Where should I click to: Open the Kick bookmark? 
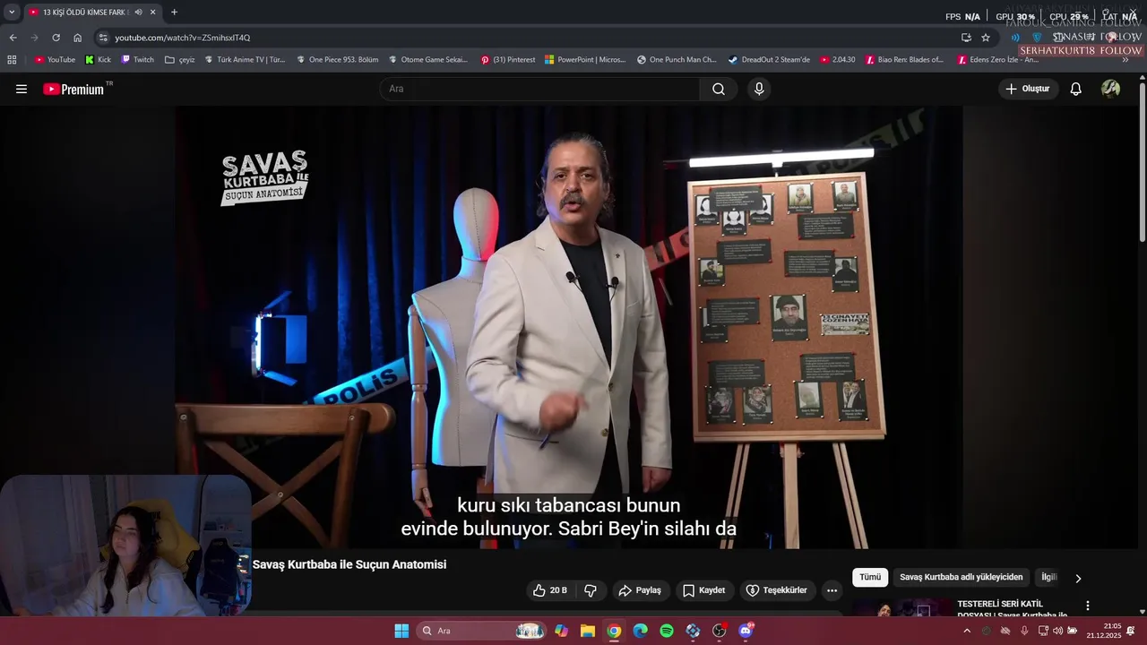tap(98, 60)
